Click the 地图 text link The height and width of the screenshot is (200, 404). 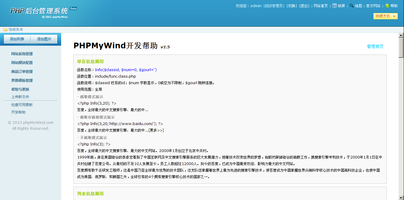click(359, 6)
